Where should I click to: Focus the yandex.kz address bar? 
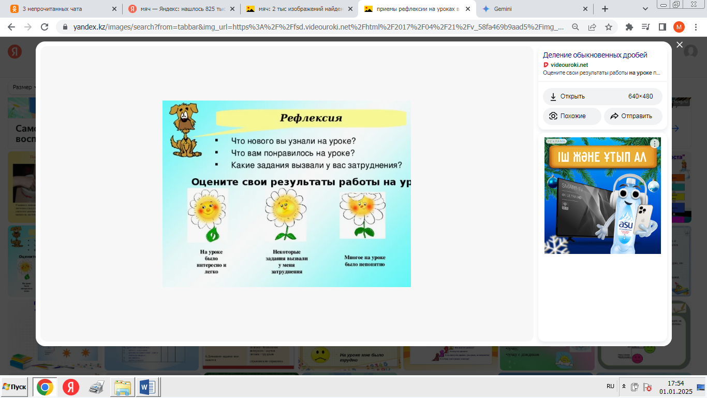[318, 27]
